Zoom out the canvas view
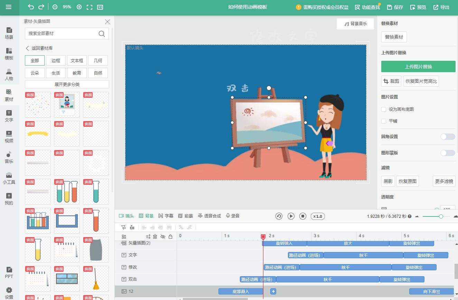This screenshot has width=458, height=300. [55, 7]
